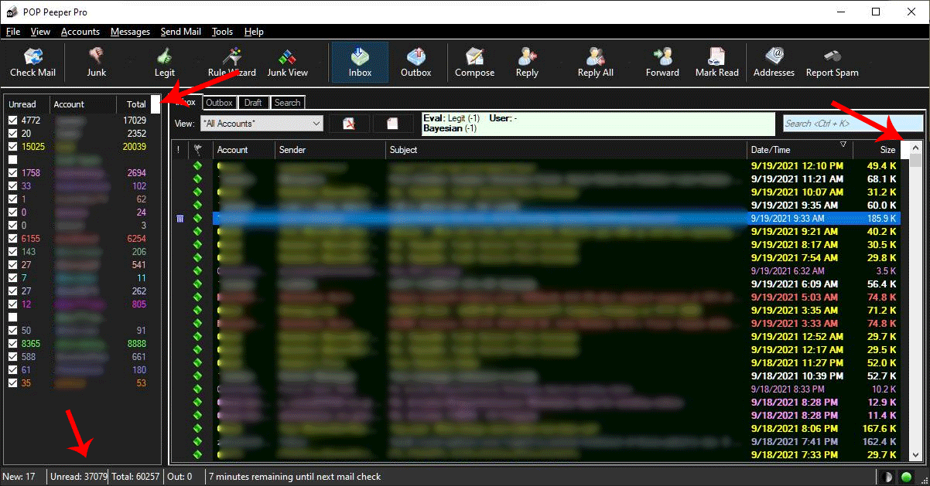Click the green status light in status bar

(x=905, y=477)
